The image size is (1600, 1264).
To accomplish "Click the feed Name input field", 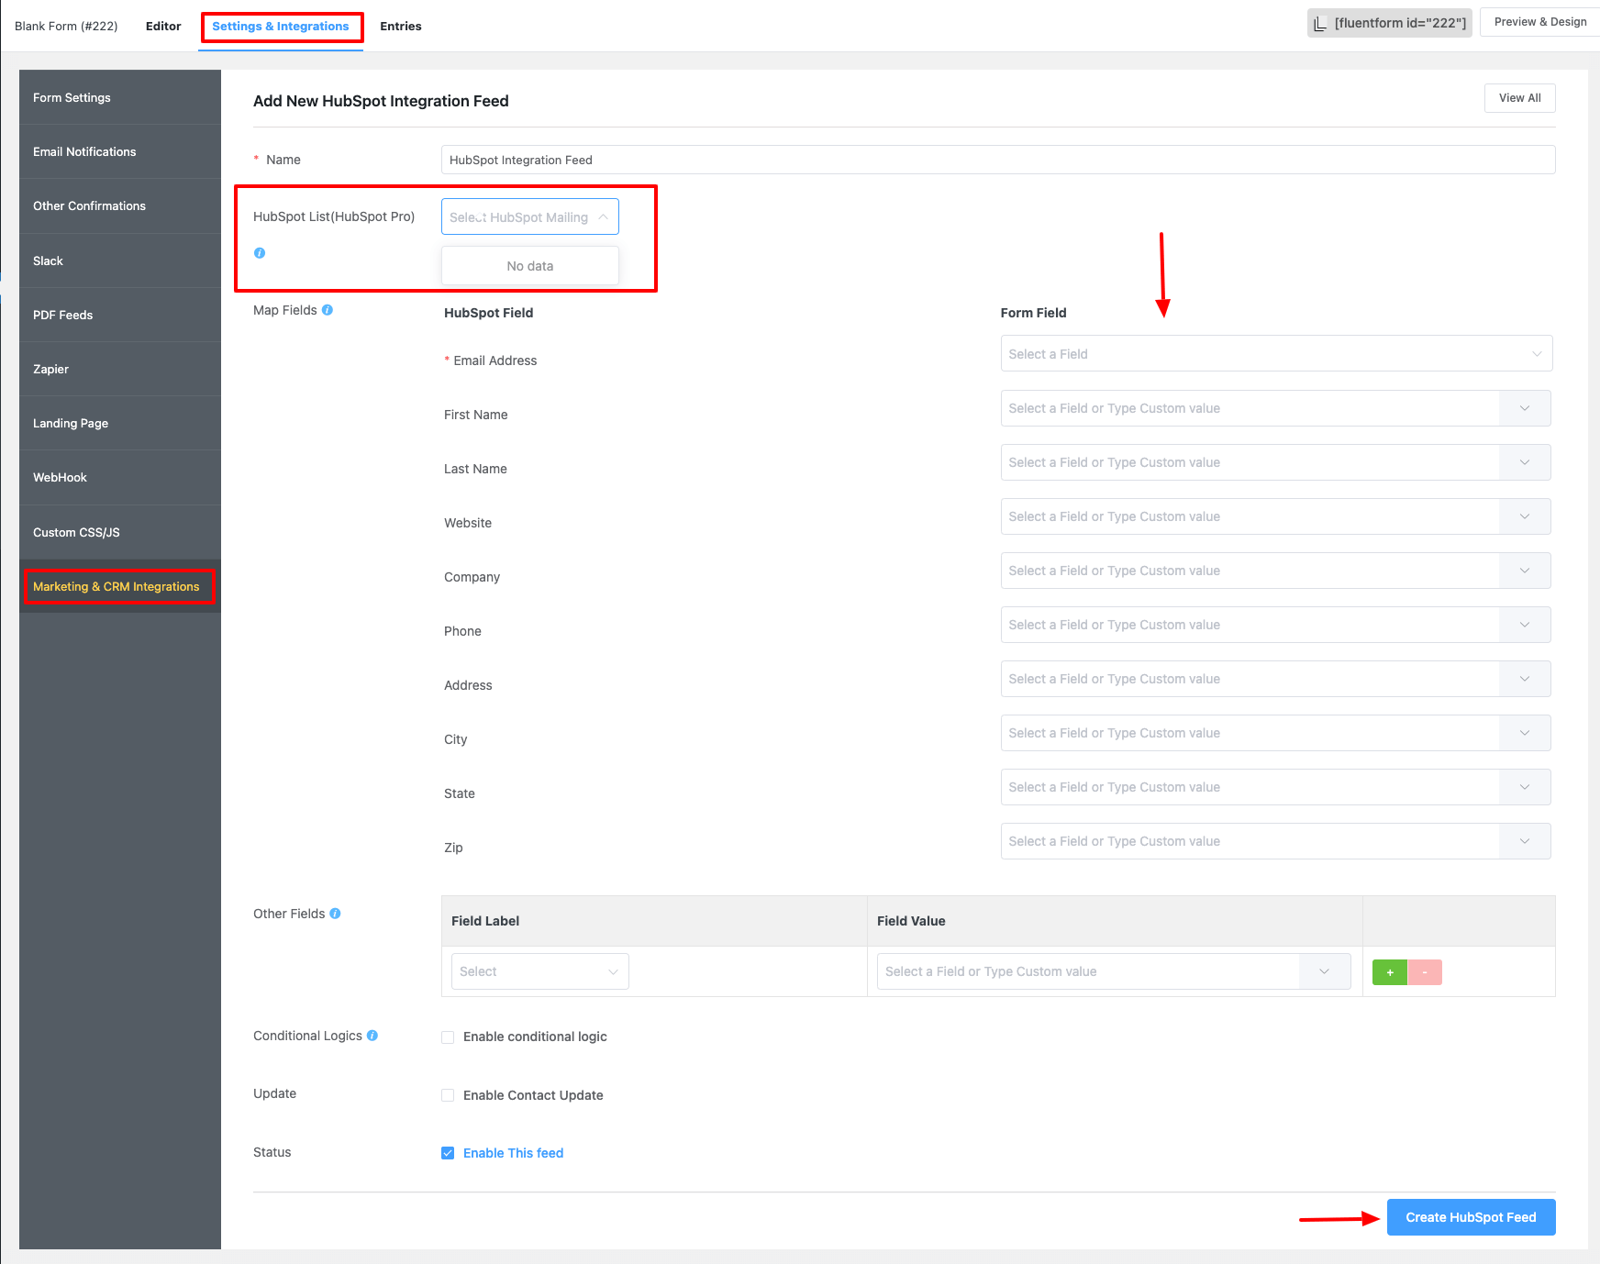I will pyautogui.click(x=998, y=160).
